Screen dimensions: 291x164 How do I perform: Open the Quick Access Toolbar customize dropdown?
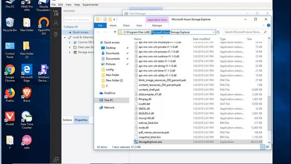(x=114, y=19)
